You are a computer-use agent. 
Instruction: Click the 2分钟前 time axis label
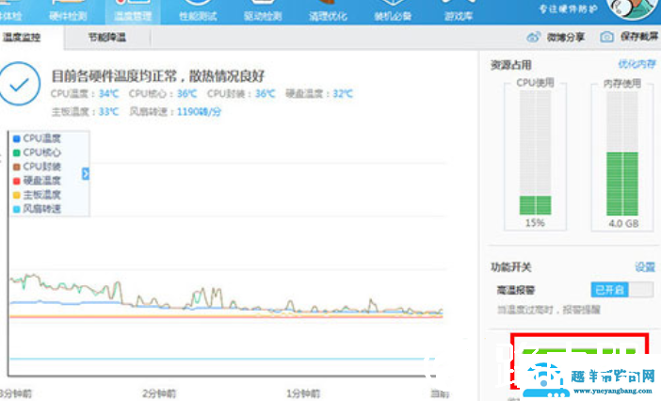[x=159, y=393]
